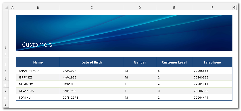Select column D header
Screen dimensions: 241x111
tap(140, 8)
